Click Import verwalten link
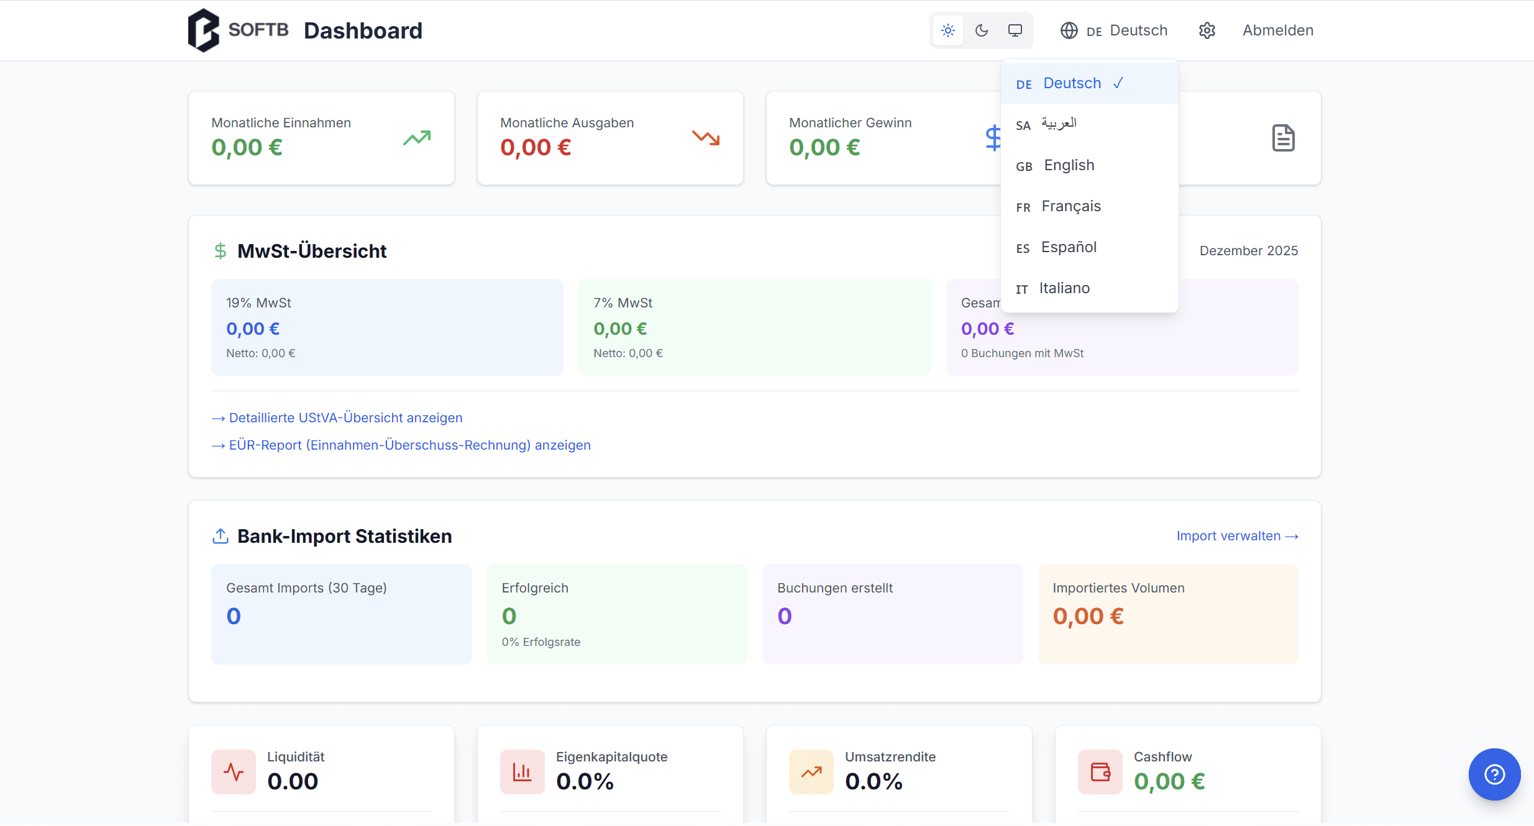Viewport: 1534px width, 826px height. (x=1236, y=536)
